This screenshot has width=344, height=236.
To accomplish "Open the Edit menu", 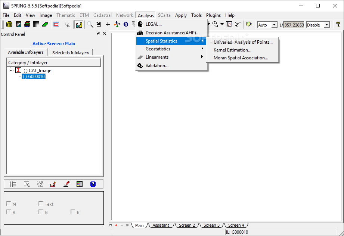I will point(18,15).
